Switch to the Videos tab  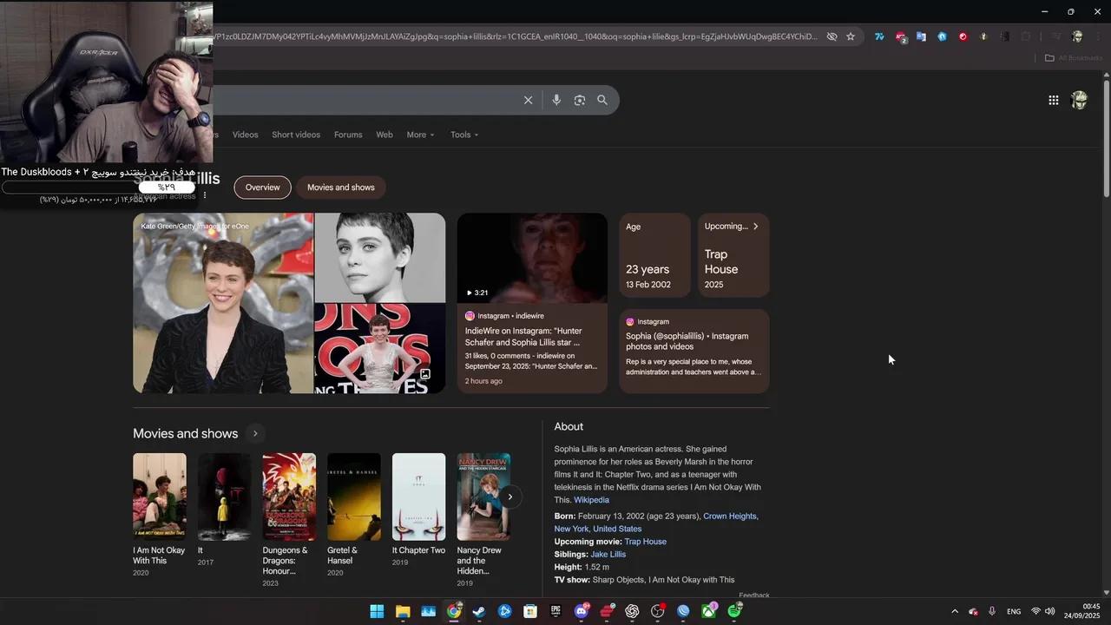(x=245, y=135)
